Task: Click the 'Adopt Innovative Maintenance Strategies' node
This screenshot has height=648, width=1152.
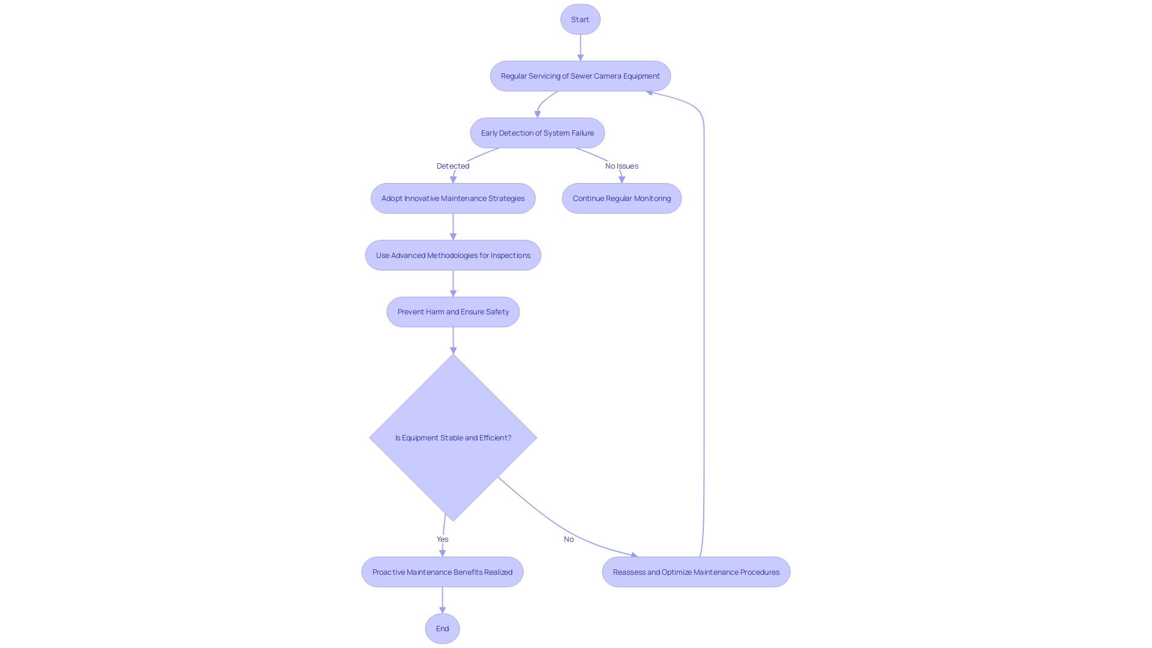Action: (x=452, y=198)
